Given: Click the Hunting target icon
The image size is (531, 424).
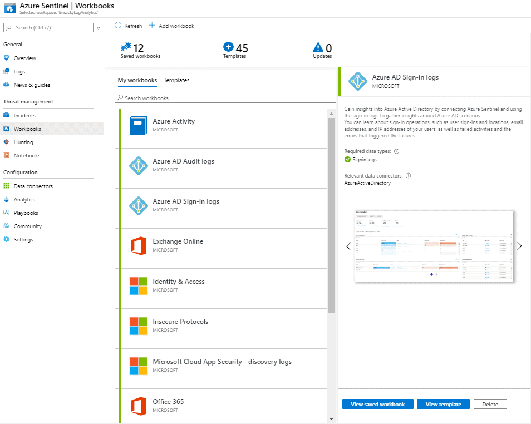Looking at the screenshot, I should point(7,142).
